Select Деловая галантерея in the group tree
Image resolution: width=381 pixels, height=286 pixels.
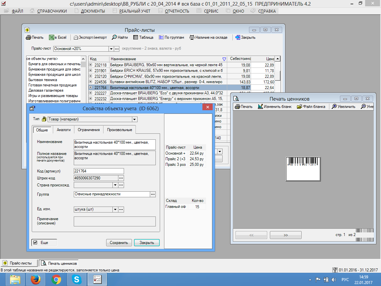coord(46,90)
